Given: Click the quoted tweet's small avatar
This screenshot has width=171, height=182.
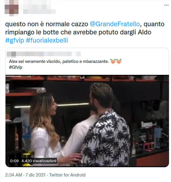Looking at the screenshot, I should point(11,54).
